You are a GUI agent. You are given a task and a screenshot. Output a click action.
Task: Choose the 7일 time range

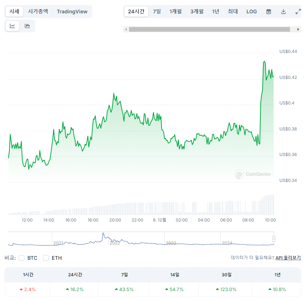coord(157,12)
